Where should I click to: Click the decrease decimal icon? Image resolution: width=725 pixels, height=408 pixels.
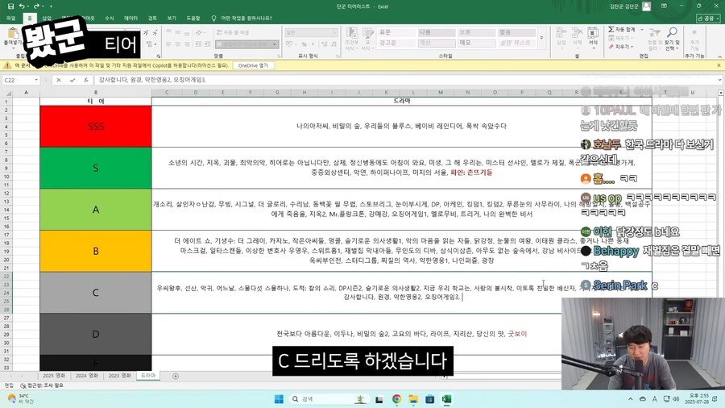click(333, 44)
